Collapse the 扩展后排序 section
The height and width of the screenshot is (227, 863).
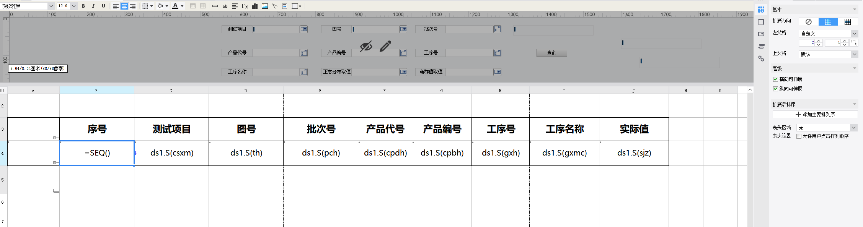(855, 104)
